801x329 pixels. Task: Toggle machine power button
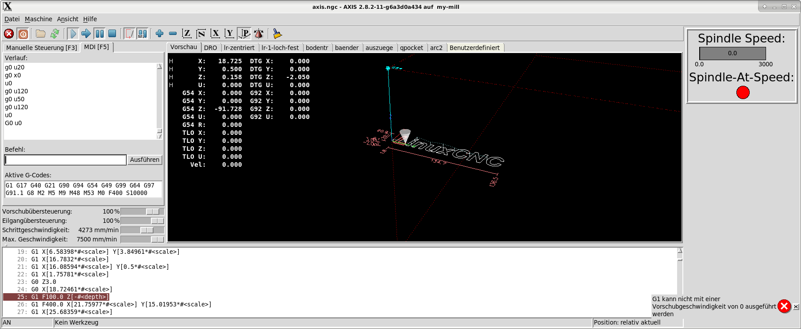pos(23,34)
